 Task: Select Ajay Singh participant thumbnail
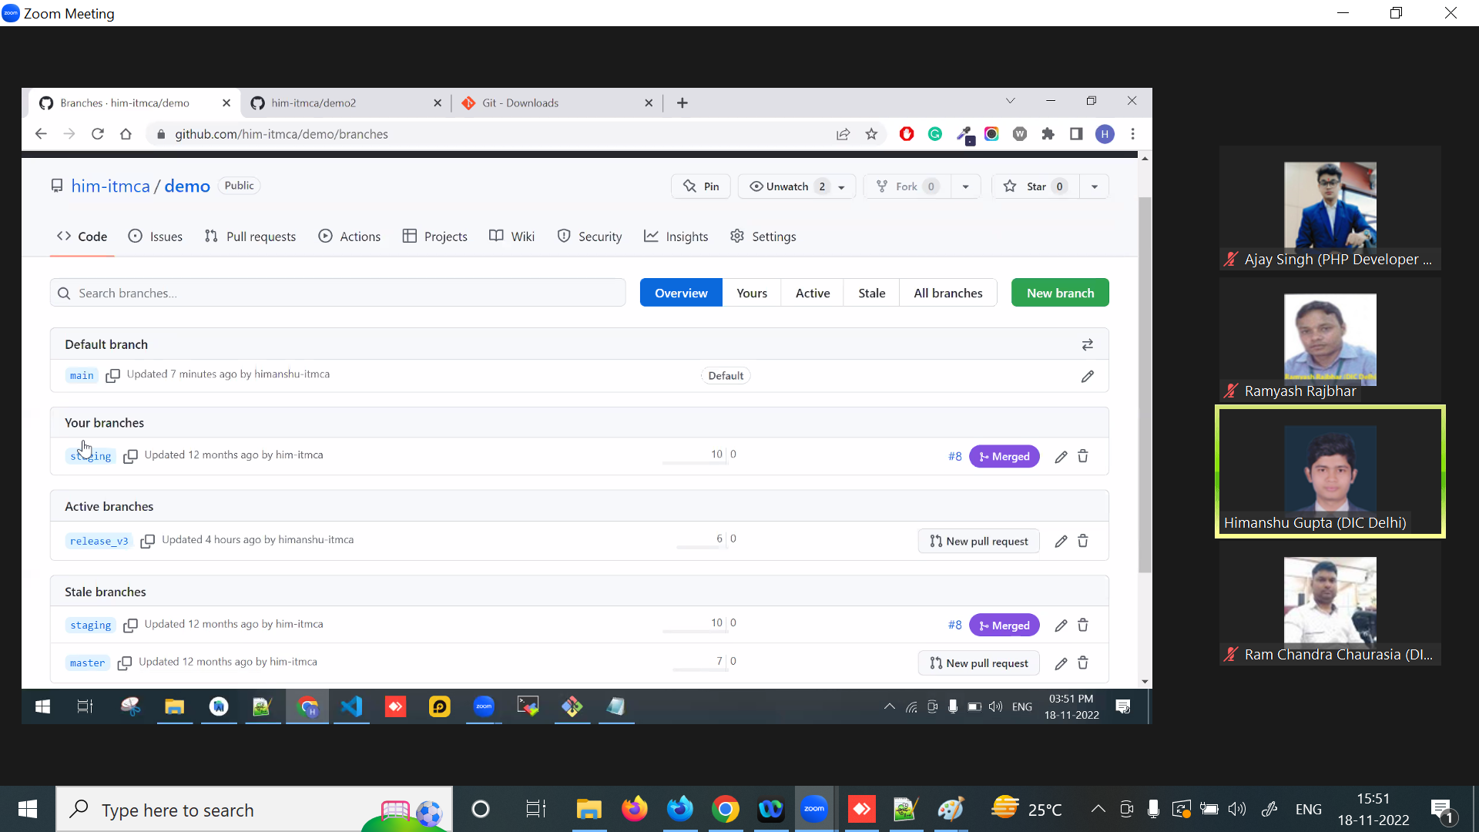click(1330, 208)
